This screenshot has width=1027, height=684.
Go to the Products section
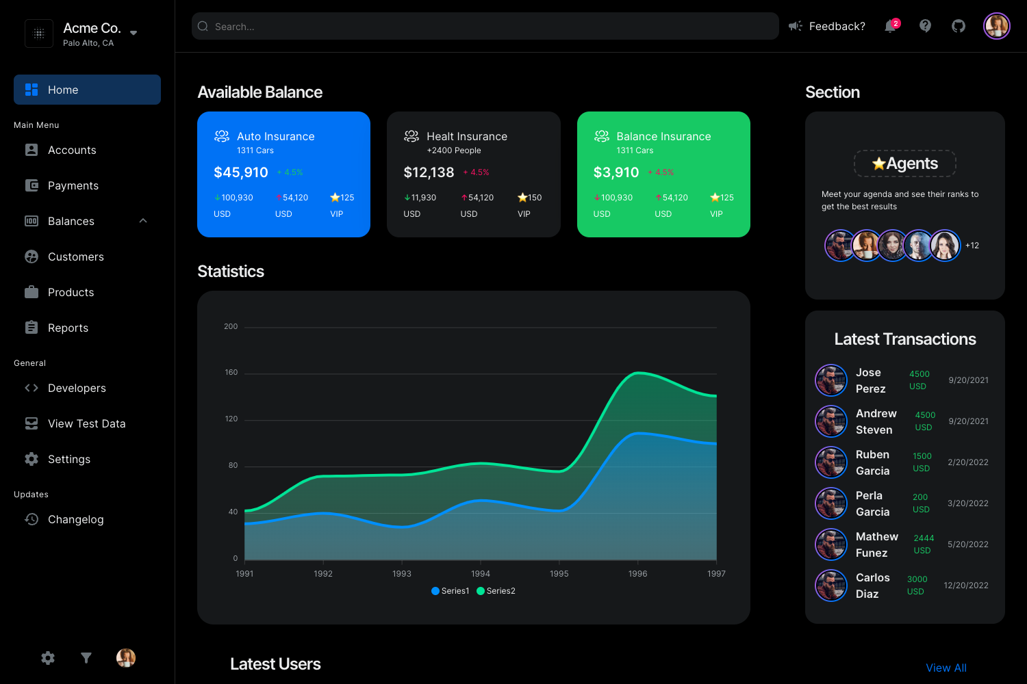(71, 292)
